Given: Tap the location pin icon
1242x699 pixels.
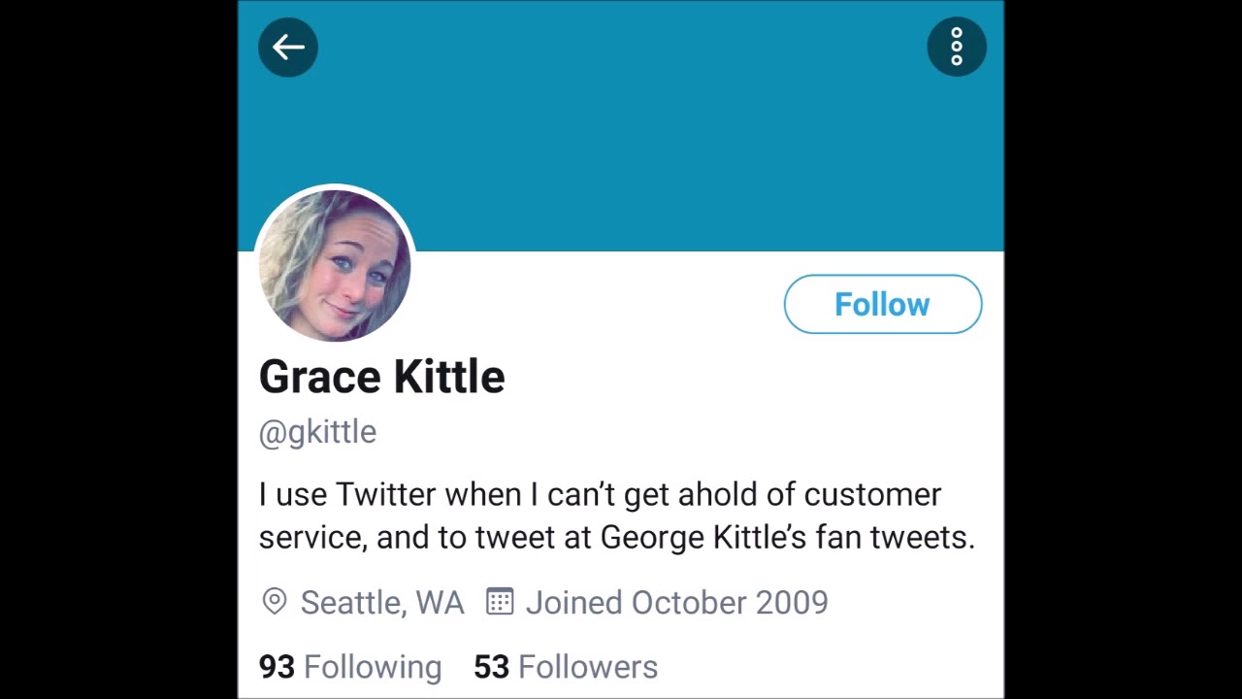Looking at the screenshot, I should pyautogui.click(x=275, y=602).
